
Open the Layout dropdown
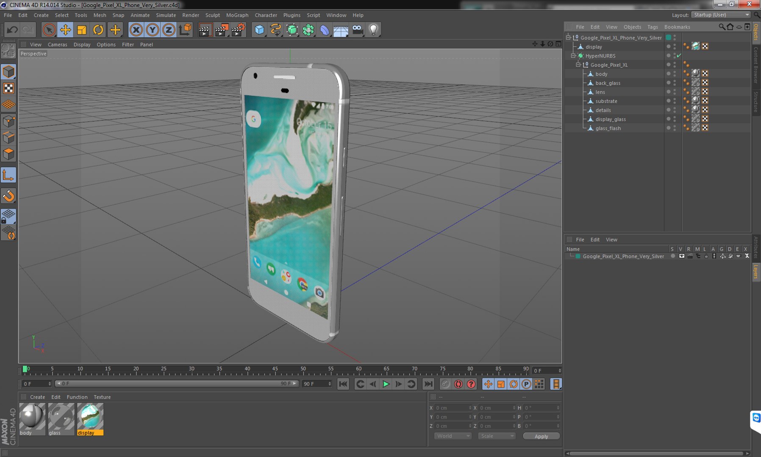[721, 15]
